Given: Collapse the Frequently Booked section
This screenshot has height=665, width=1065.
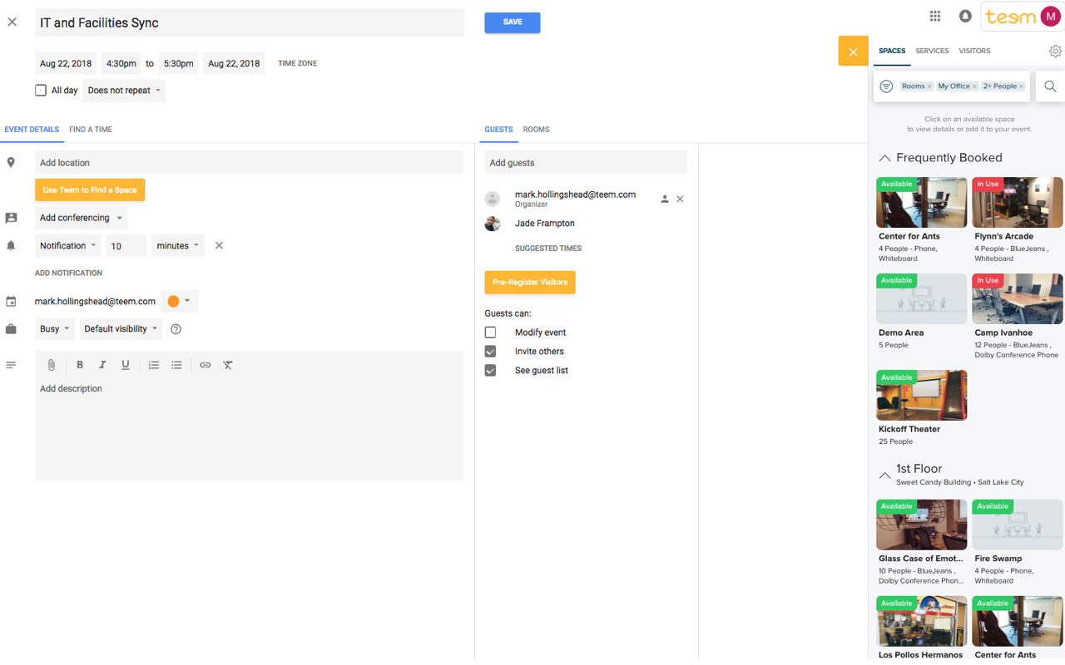Looking at the screenshot, I should pos(884,158).
